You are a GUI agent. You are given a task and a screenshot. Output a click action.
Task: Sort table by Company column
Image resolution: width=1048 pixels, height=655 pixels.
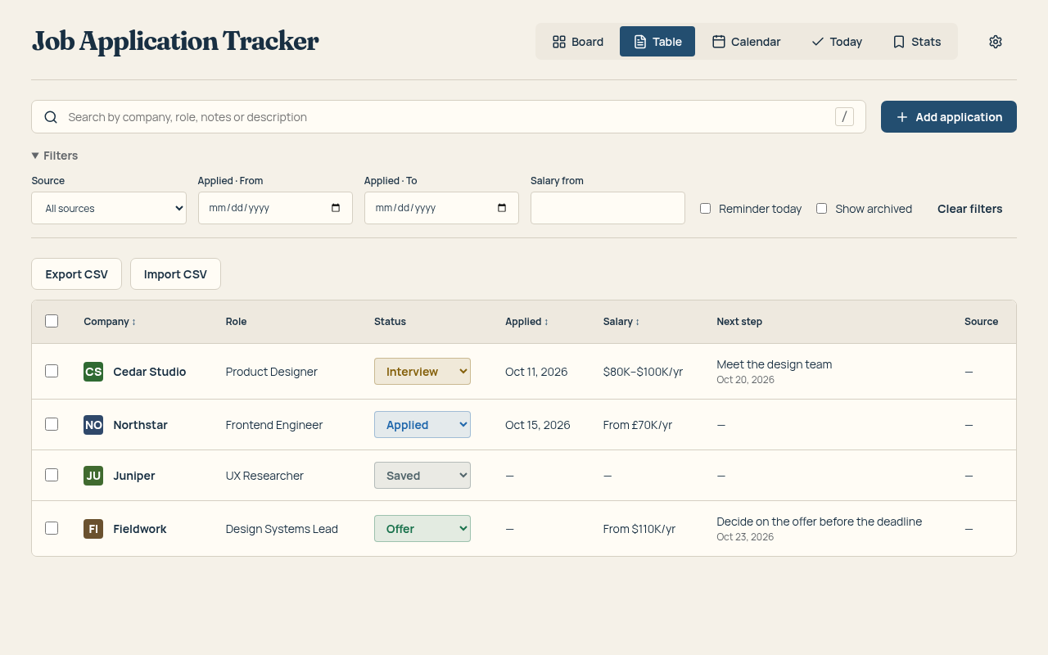pyautogui.click(x=110, y=322)
